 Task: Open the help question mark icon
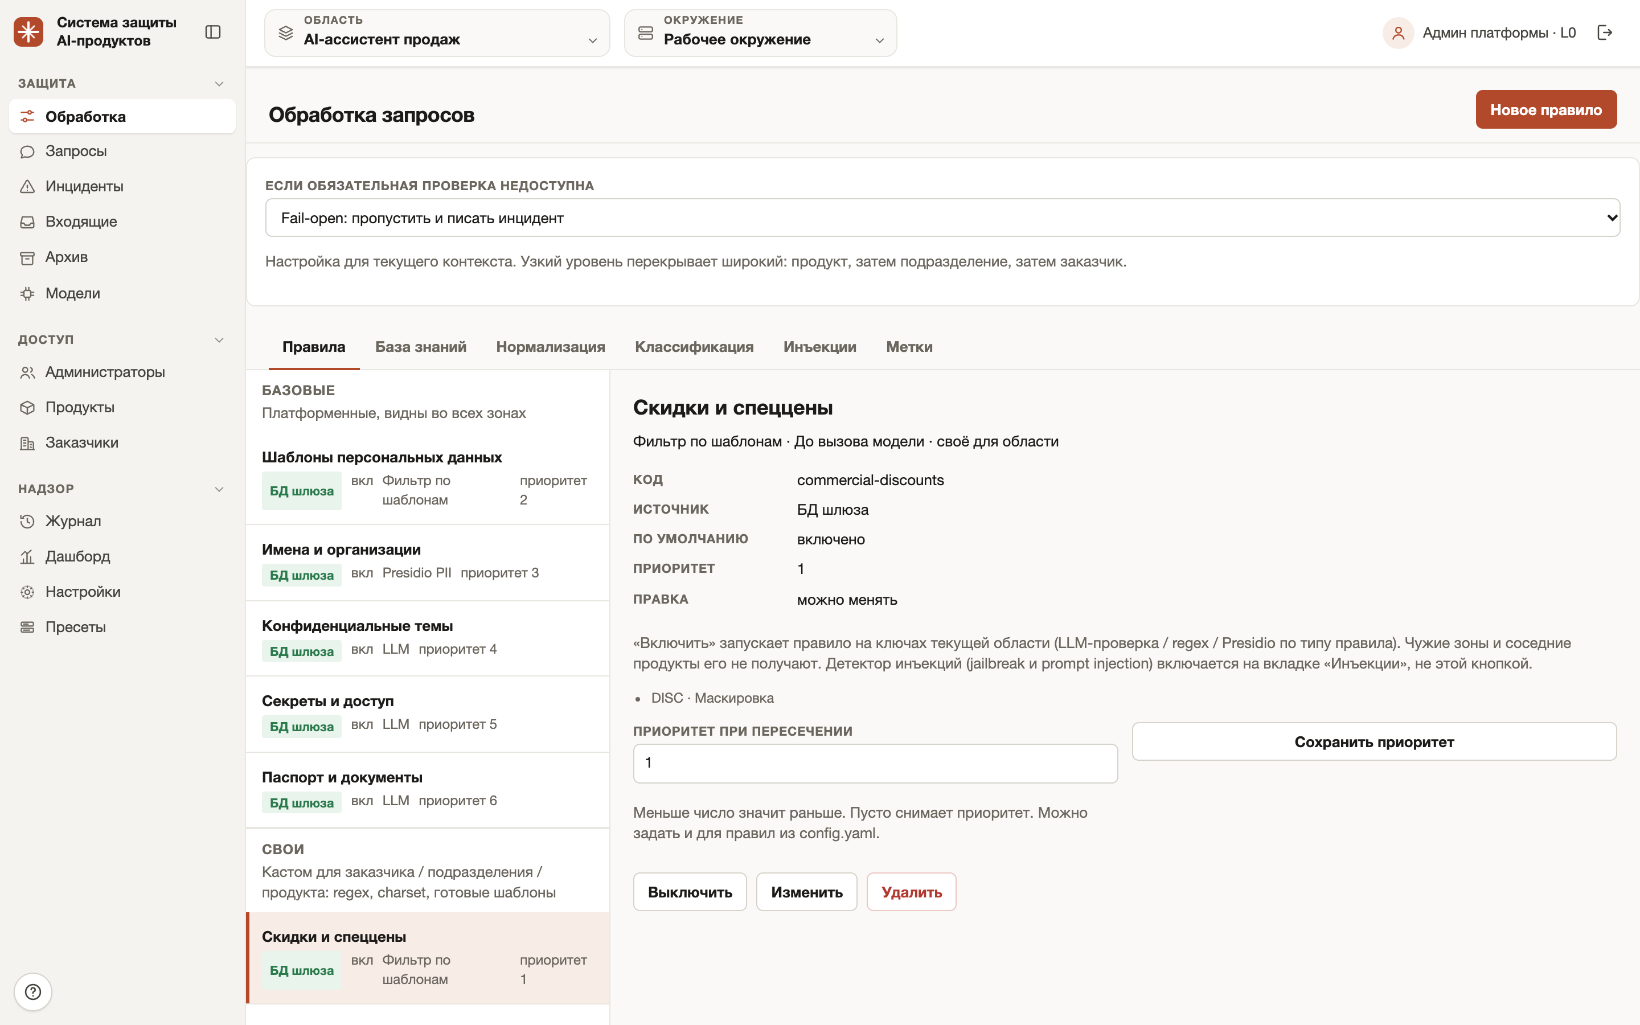32,992
